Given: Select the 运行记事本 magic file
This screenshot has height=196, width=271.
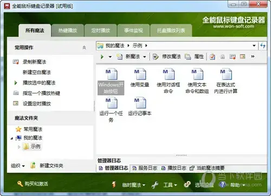Looking at the screenshot, I should click(140, 107).
